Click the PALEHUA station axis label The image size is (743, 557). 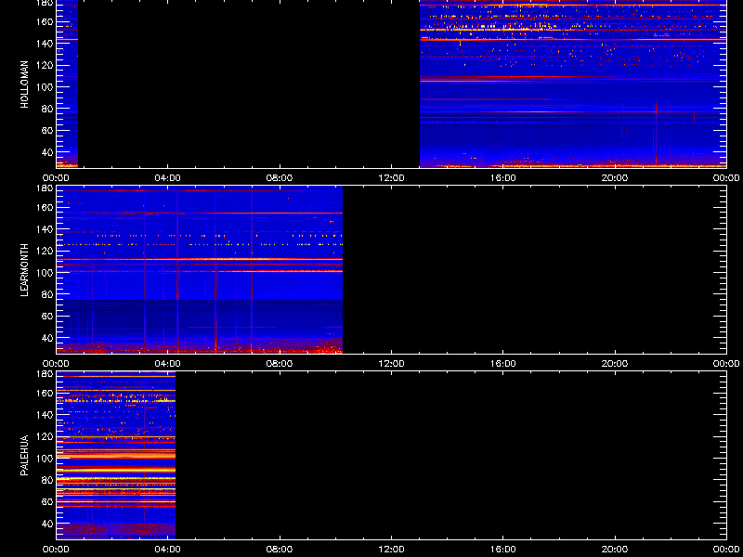[25, 455]
